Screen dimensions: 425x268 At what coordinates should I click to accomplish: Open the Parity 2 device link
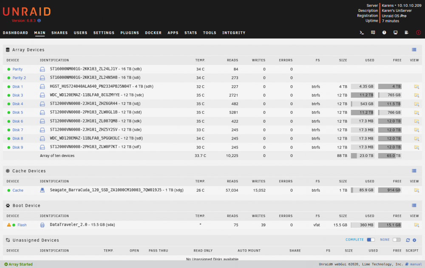pos(19,78)
